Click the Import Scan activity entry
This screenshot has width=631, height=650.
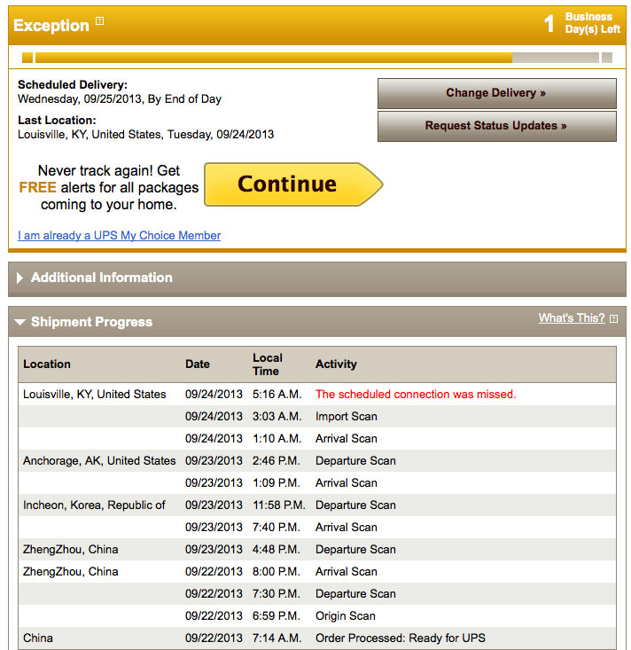coord(347,416)
